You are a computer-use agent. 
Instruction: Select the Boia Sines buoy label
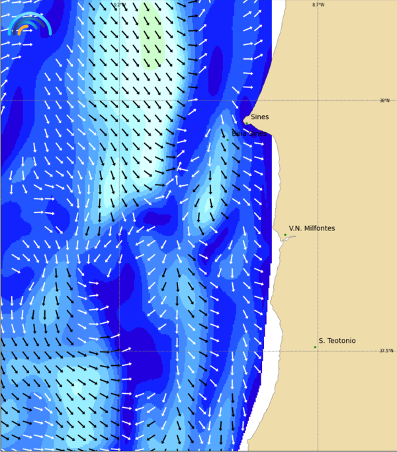249,134
